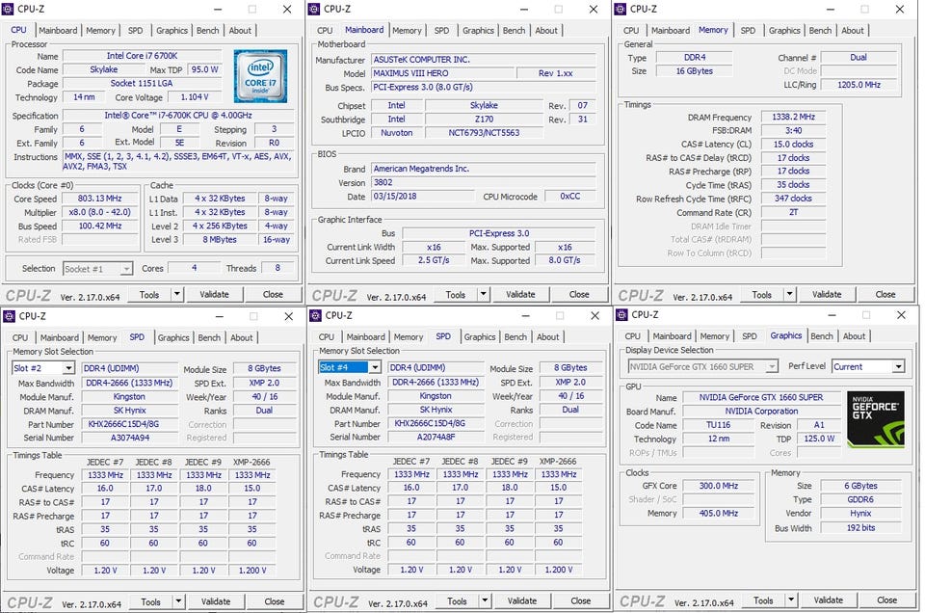Open the Socket #1 selection dropdown
925x613 pixels.
tap(126, 269)
